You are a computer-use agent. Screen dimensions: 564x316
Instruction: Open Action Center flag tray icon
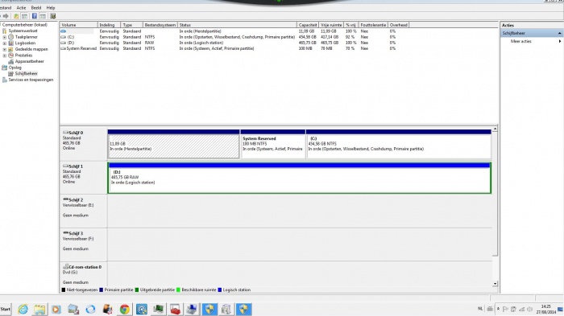[505, 310]
